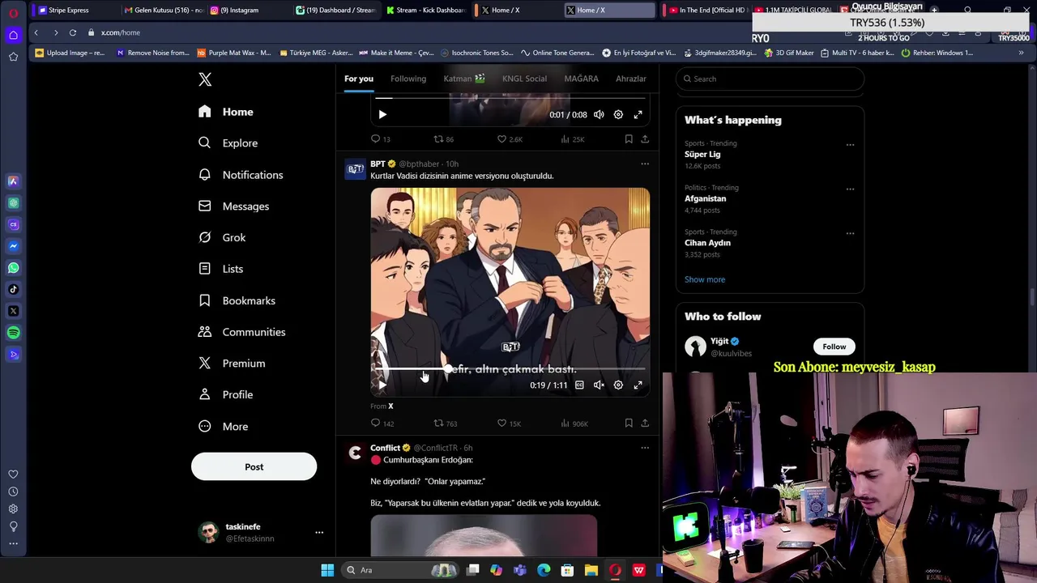Reply to the BPT post with 142 comments
Viewport: 1037px width, 583px height.
tap(382, 423)
